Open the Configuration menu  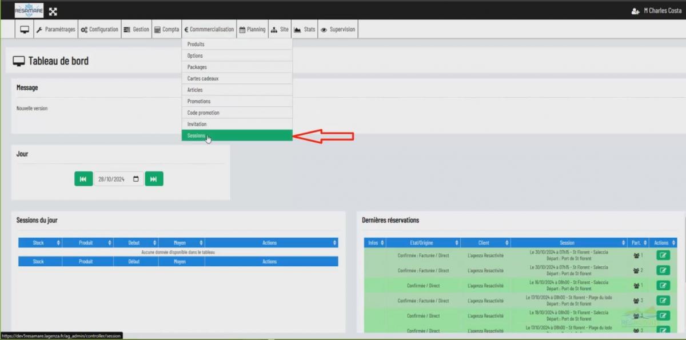99,30
